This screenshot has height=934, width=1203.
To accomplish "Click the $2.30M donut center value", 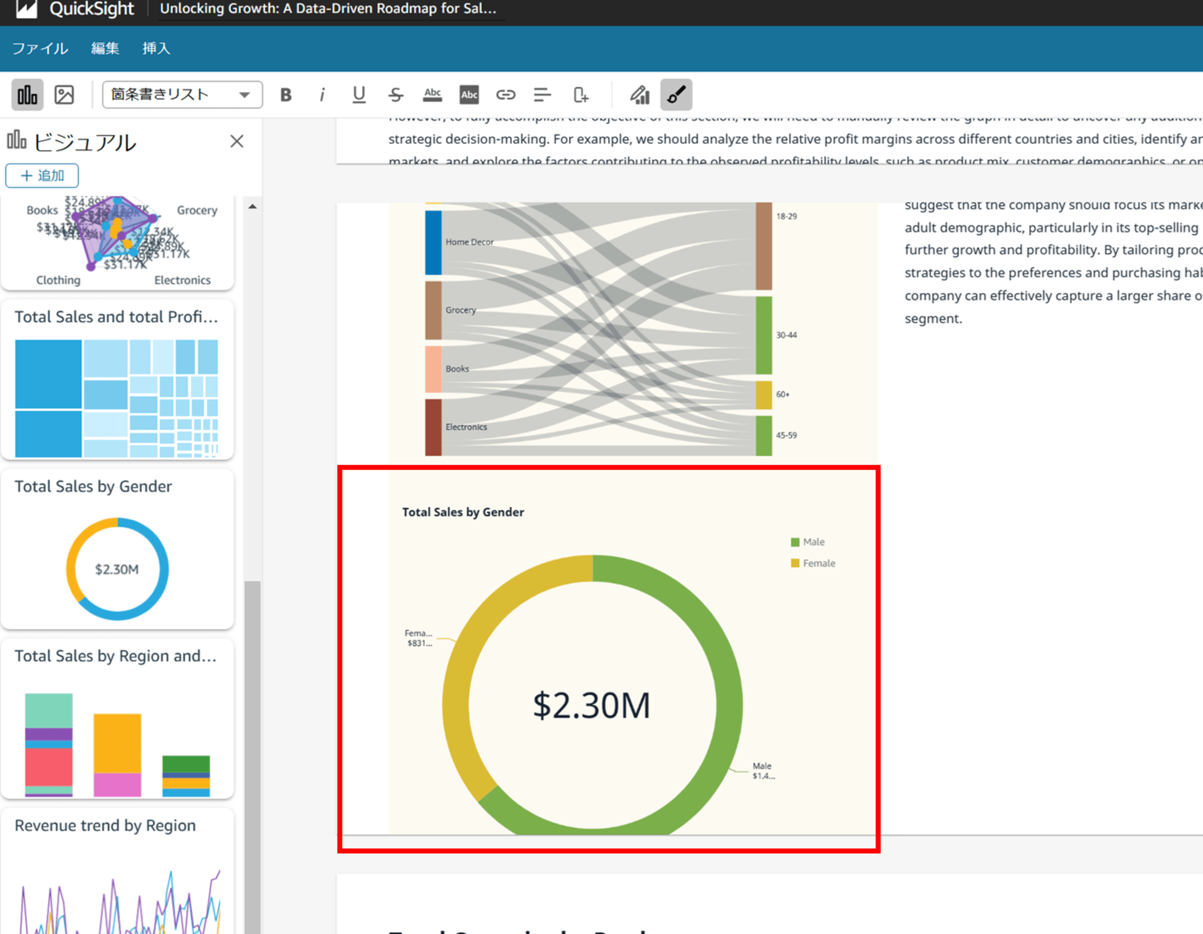I will (x=592, y=706).
